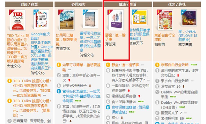Select the 財經 / 商業 category header
The image size is (206, 124).
29,4
